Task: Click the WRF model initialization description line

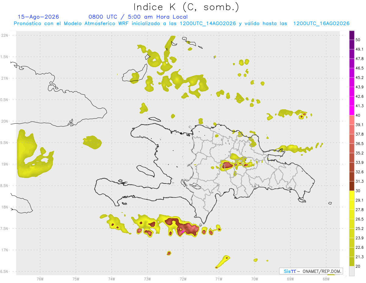Action: click(x=181, y=24)
